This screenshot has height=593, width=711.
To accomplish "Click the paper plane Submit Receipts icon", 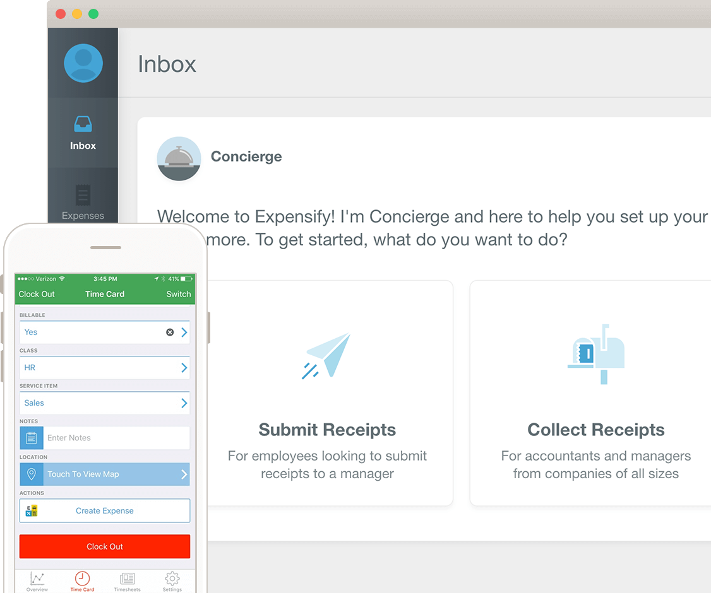I will coord(326,356).
